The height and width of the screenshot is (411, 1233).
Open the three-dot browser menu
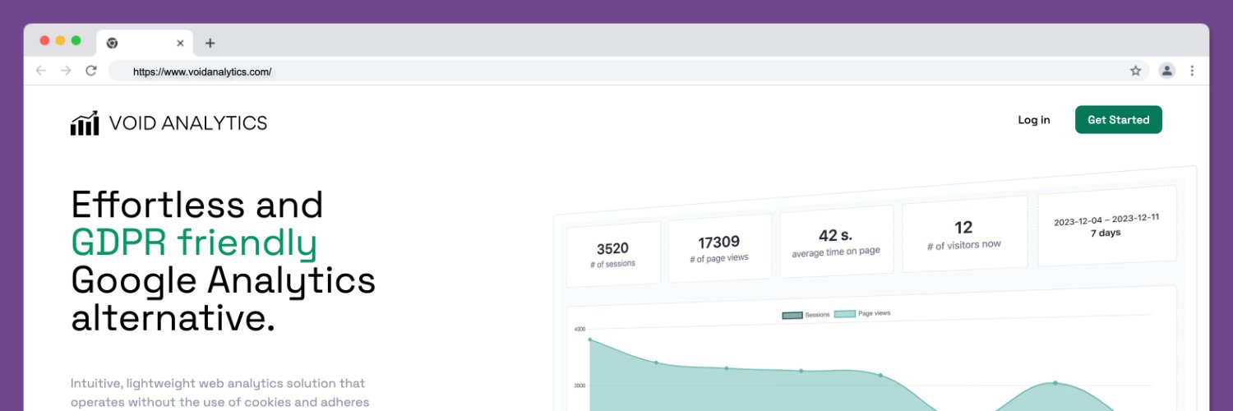coord(1192,71)
